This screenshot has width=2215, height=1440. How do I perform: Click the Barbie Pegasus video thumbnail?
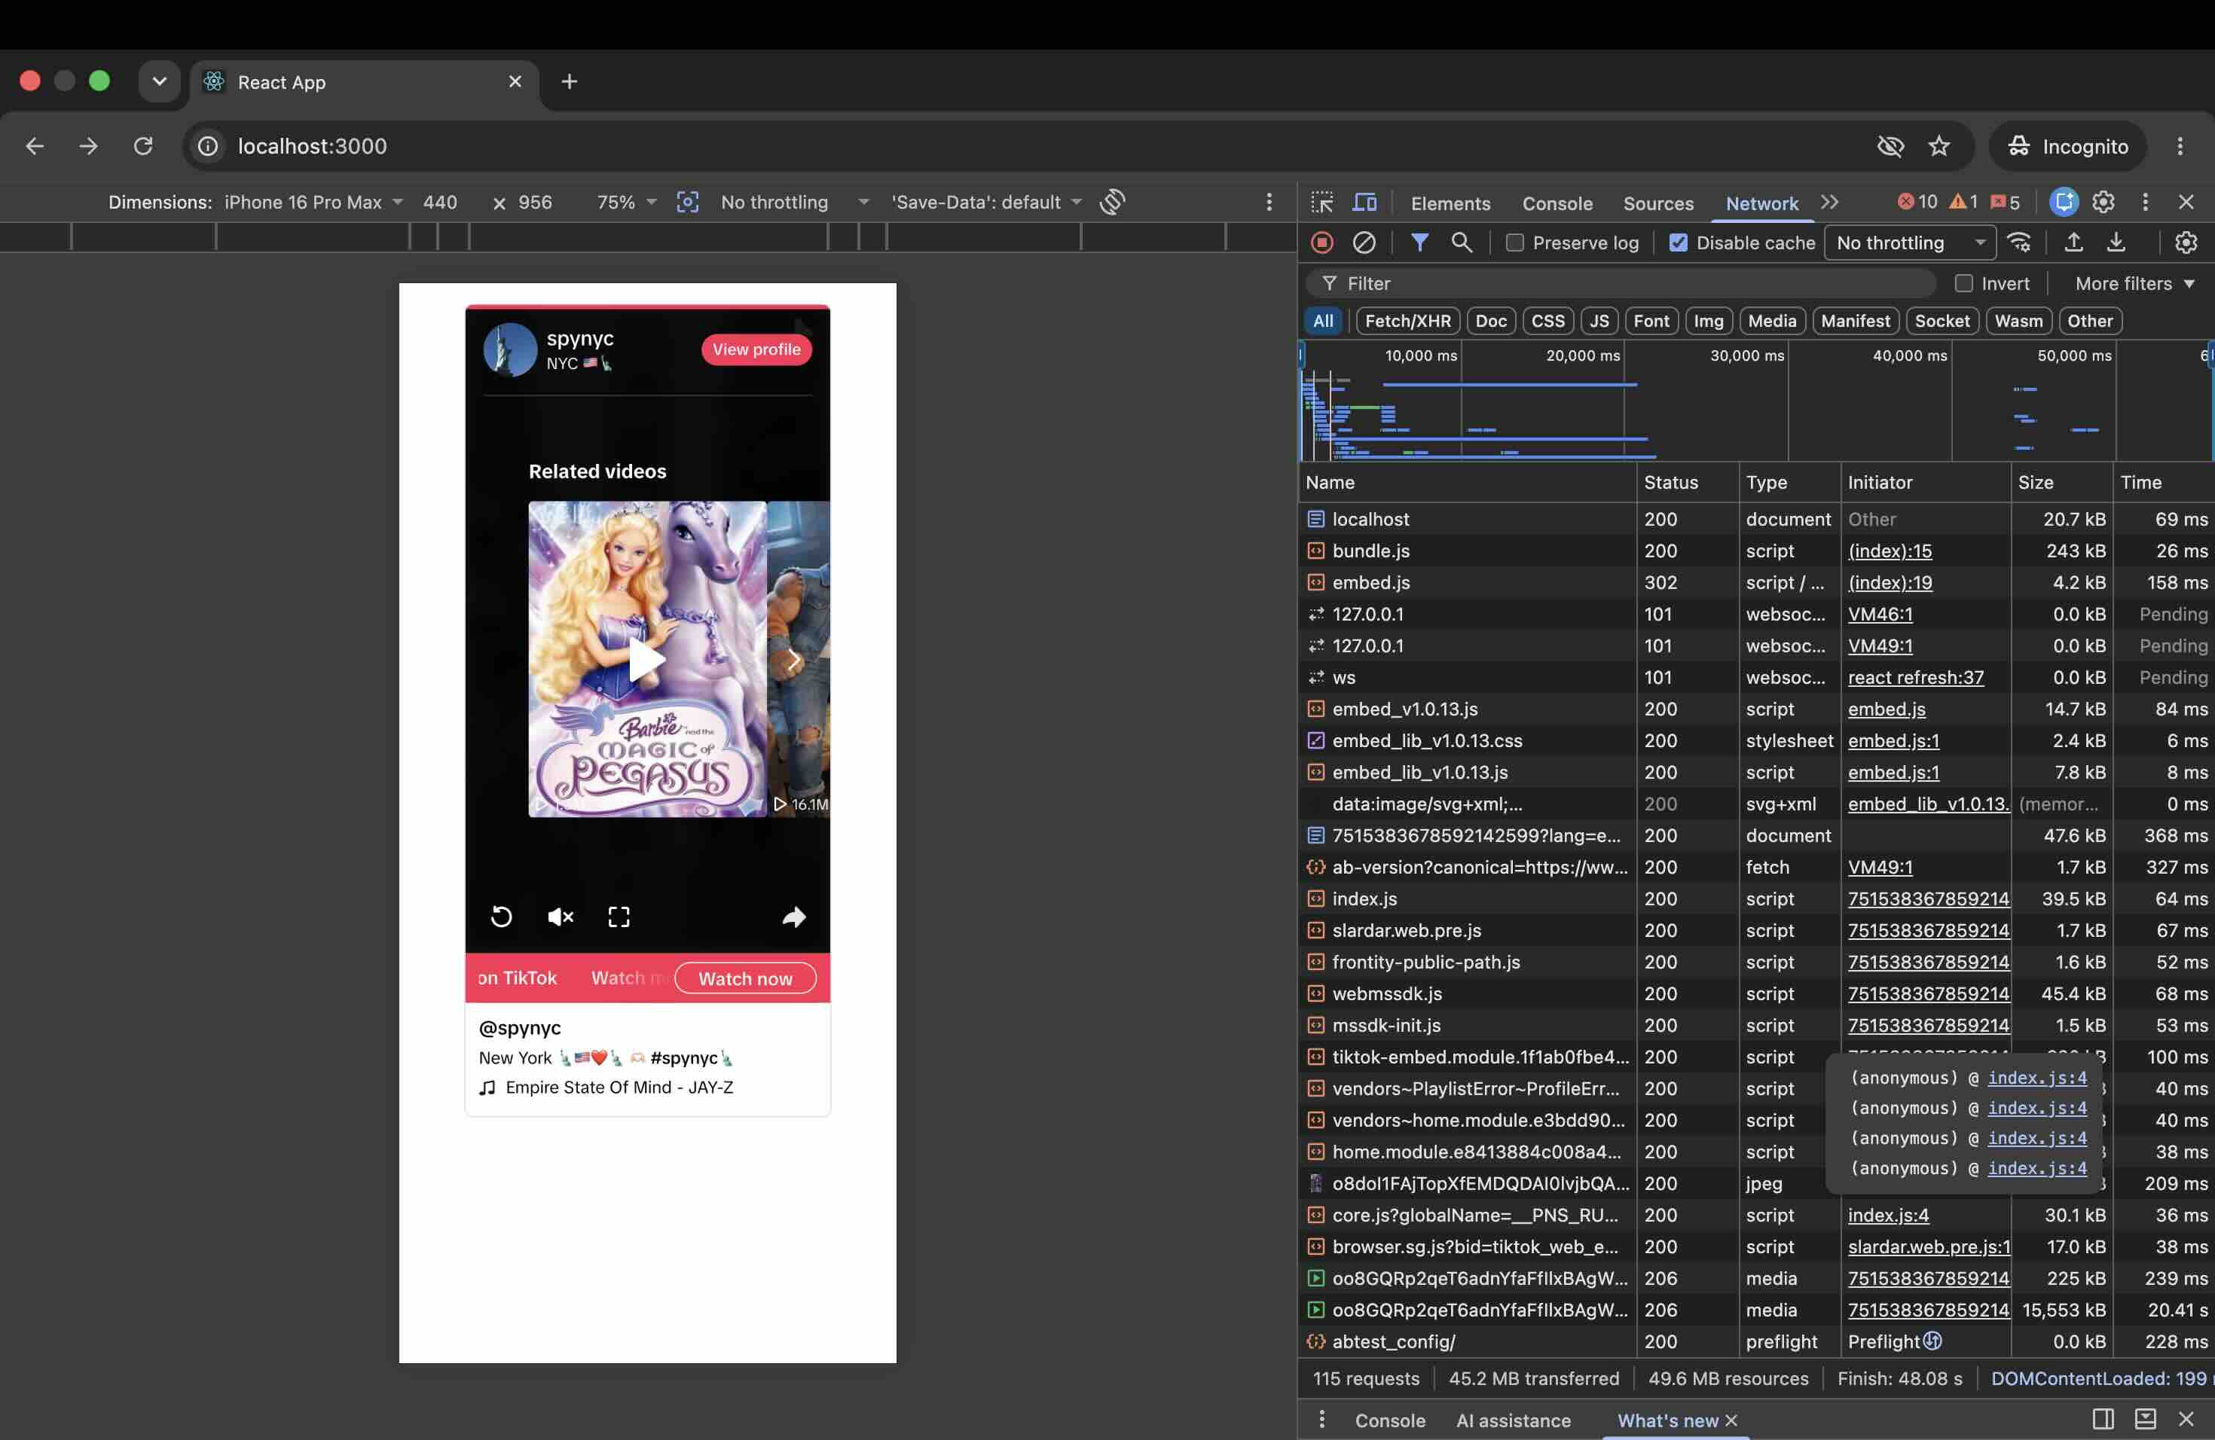pos(647,658)
